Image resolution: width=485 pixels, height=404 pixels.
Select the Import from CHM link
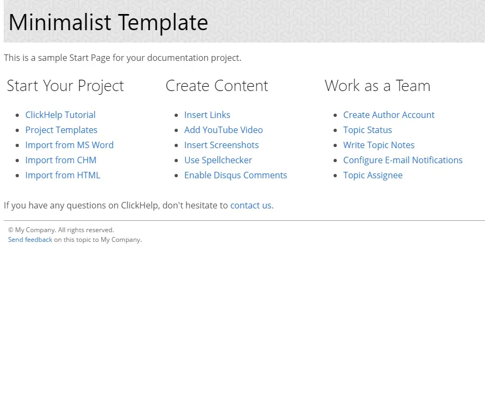(61, 160)
